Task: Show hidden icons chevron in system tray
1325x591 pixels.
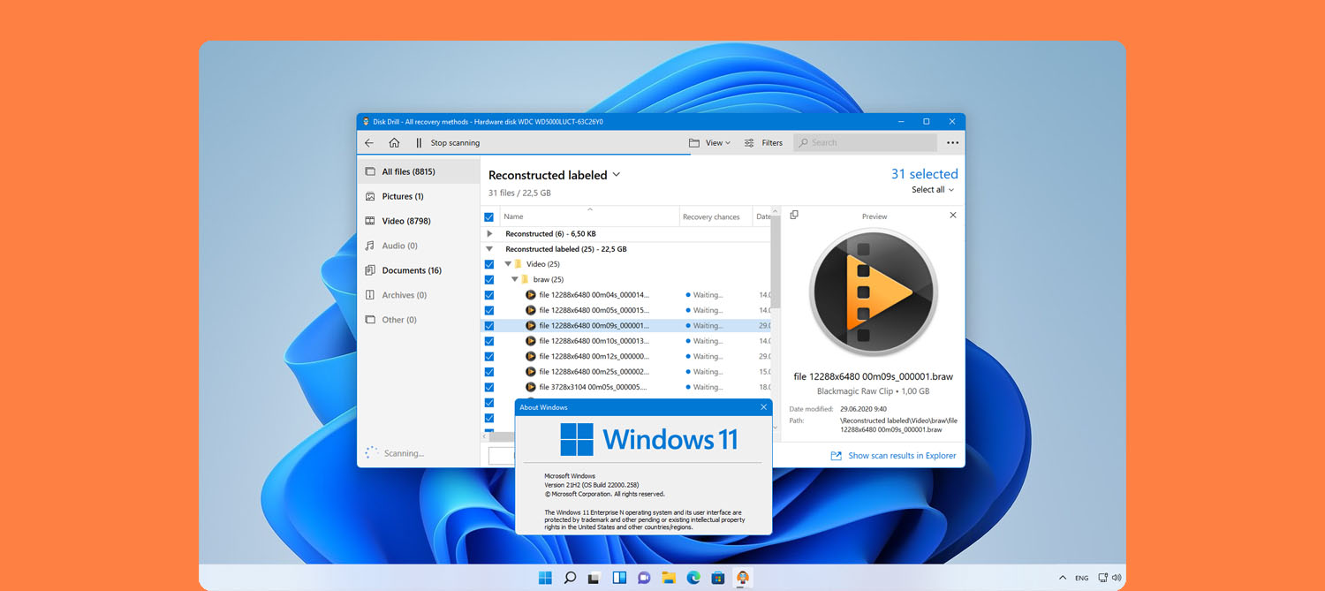Action: pos(1063,578)
